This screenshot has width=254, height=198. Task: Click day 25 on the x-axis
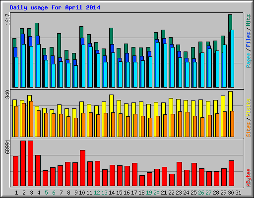[193, 193]
